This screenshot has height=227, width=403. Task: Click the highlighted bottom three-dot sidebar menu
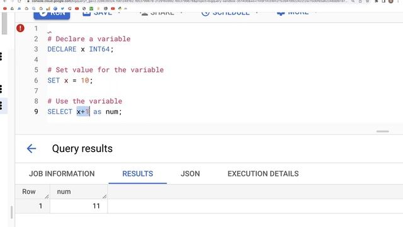(1, 105)
